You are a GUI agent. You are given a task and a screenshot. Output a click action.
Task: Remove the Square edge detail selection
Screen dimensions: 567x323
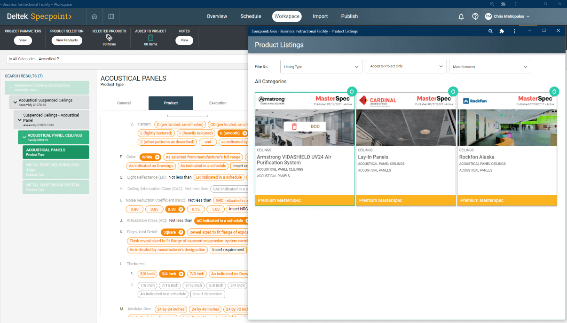click(x=180, y=232)
